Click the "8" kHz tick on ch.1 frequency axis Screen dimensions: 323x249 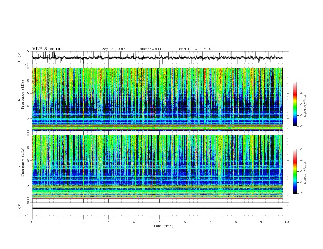pos(29,81)
